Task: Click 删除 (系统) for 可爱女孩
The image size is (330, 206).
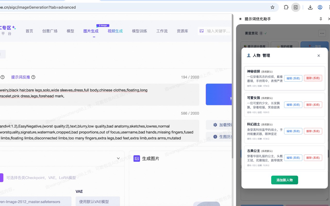Action: point(313,105)
